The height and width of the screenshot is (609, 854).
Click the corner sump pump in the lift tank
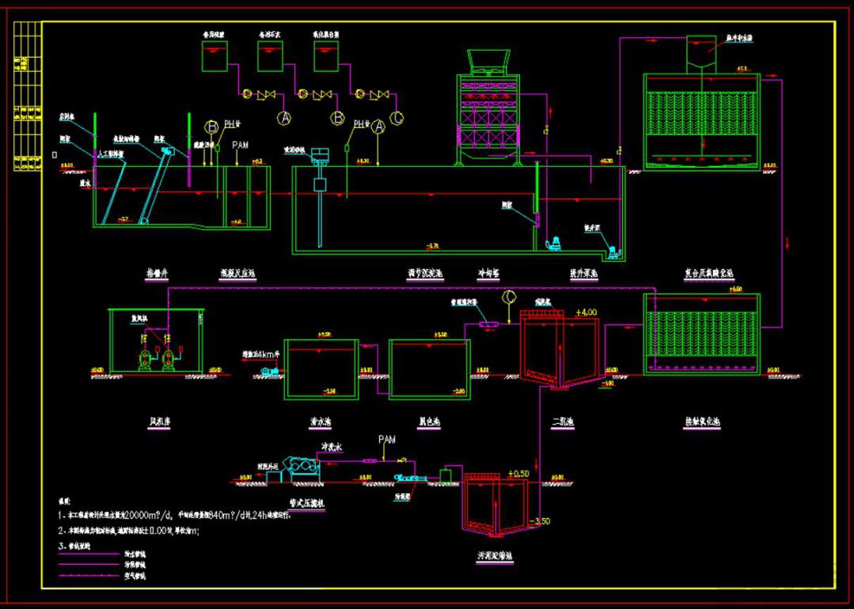point(614,252)
